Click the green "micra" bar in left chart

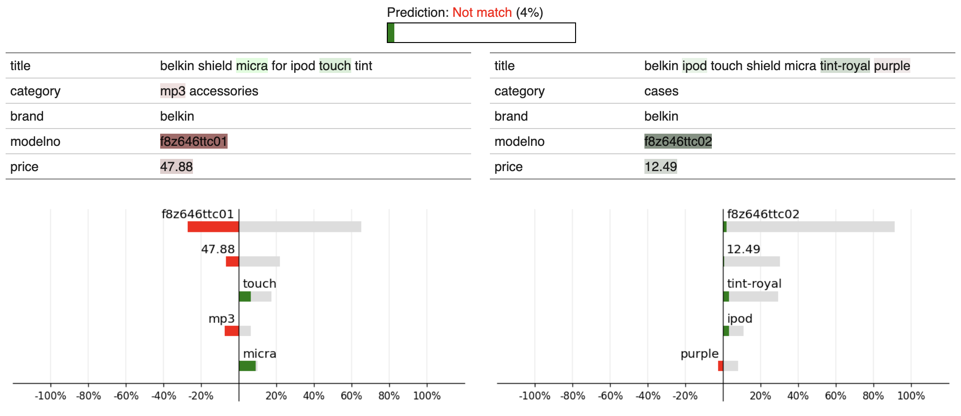(x=247, y=366)
